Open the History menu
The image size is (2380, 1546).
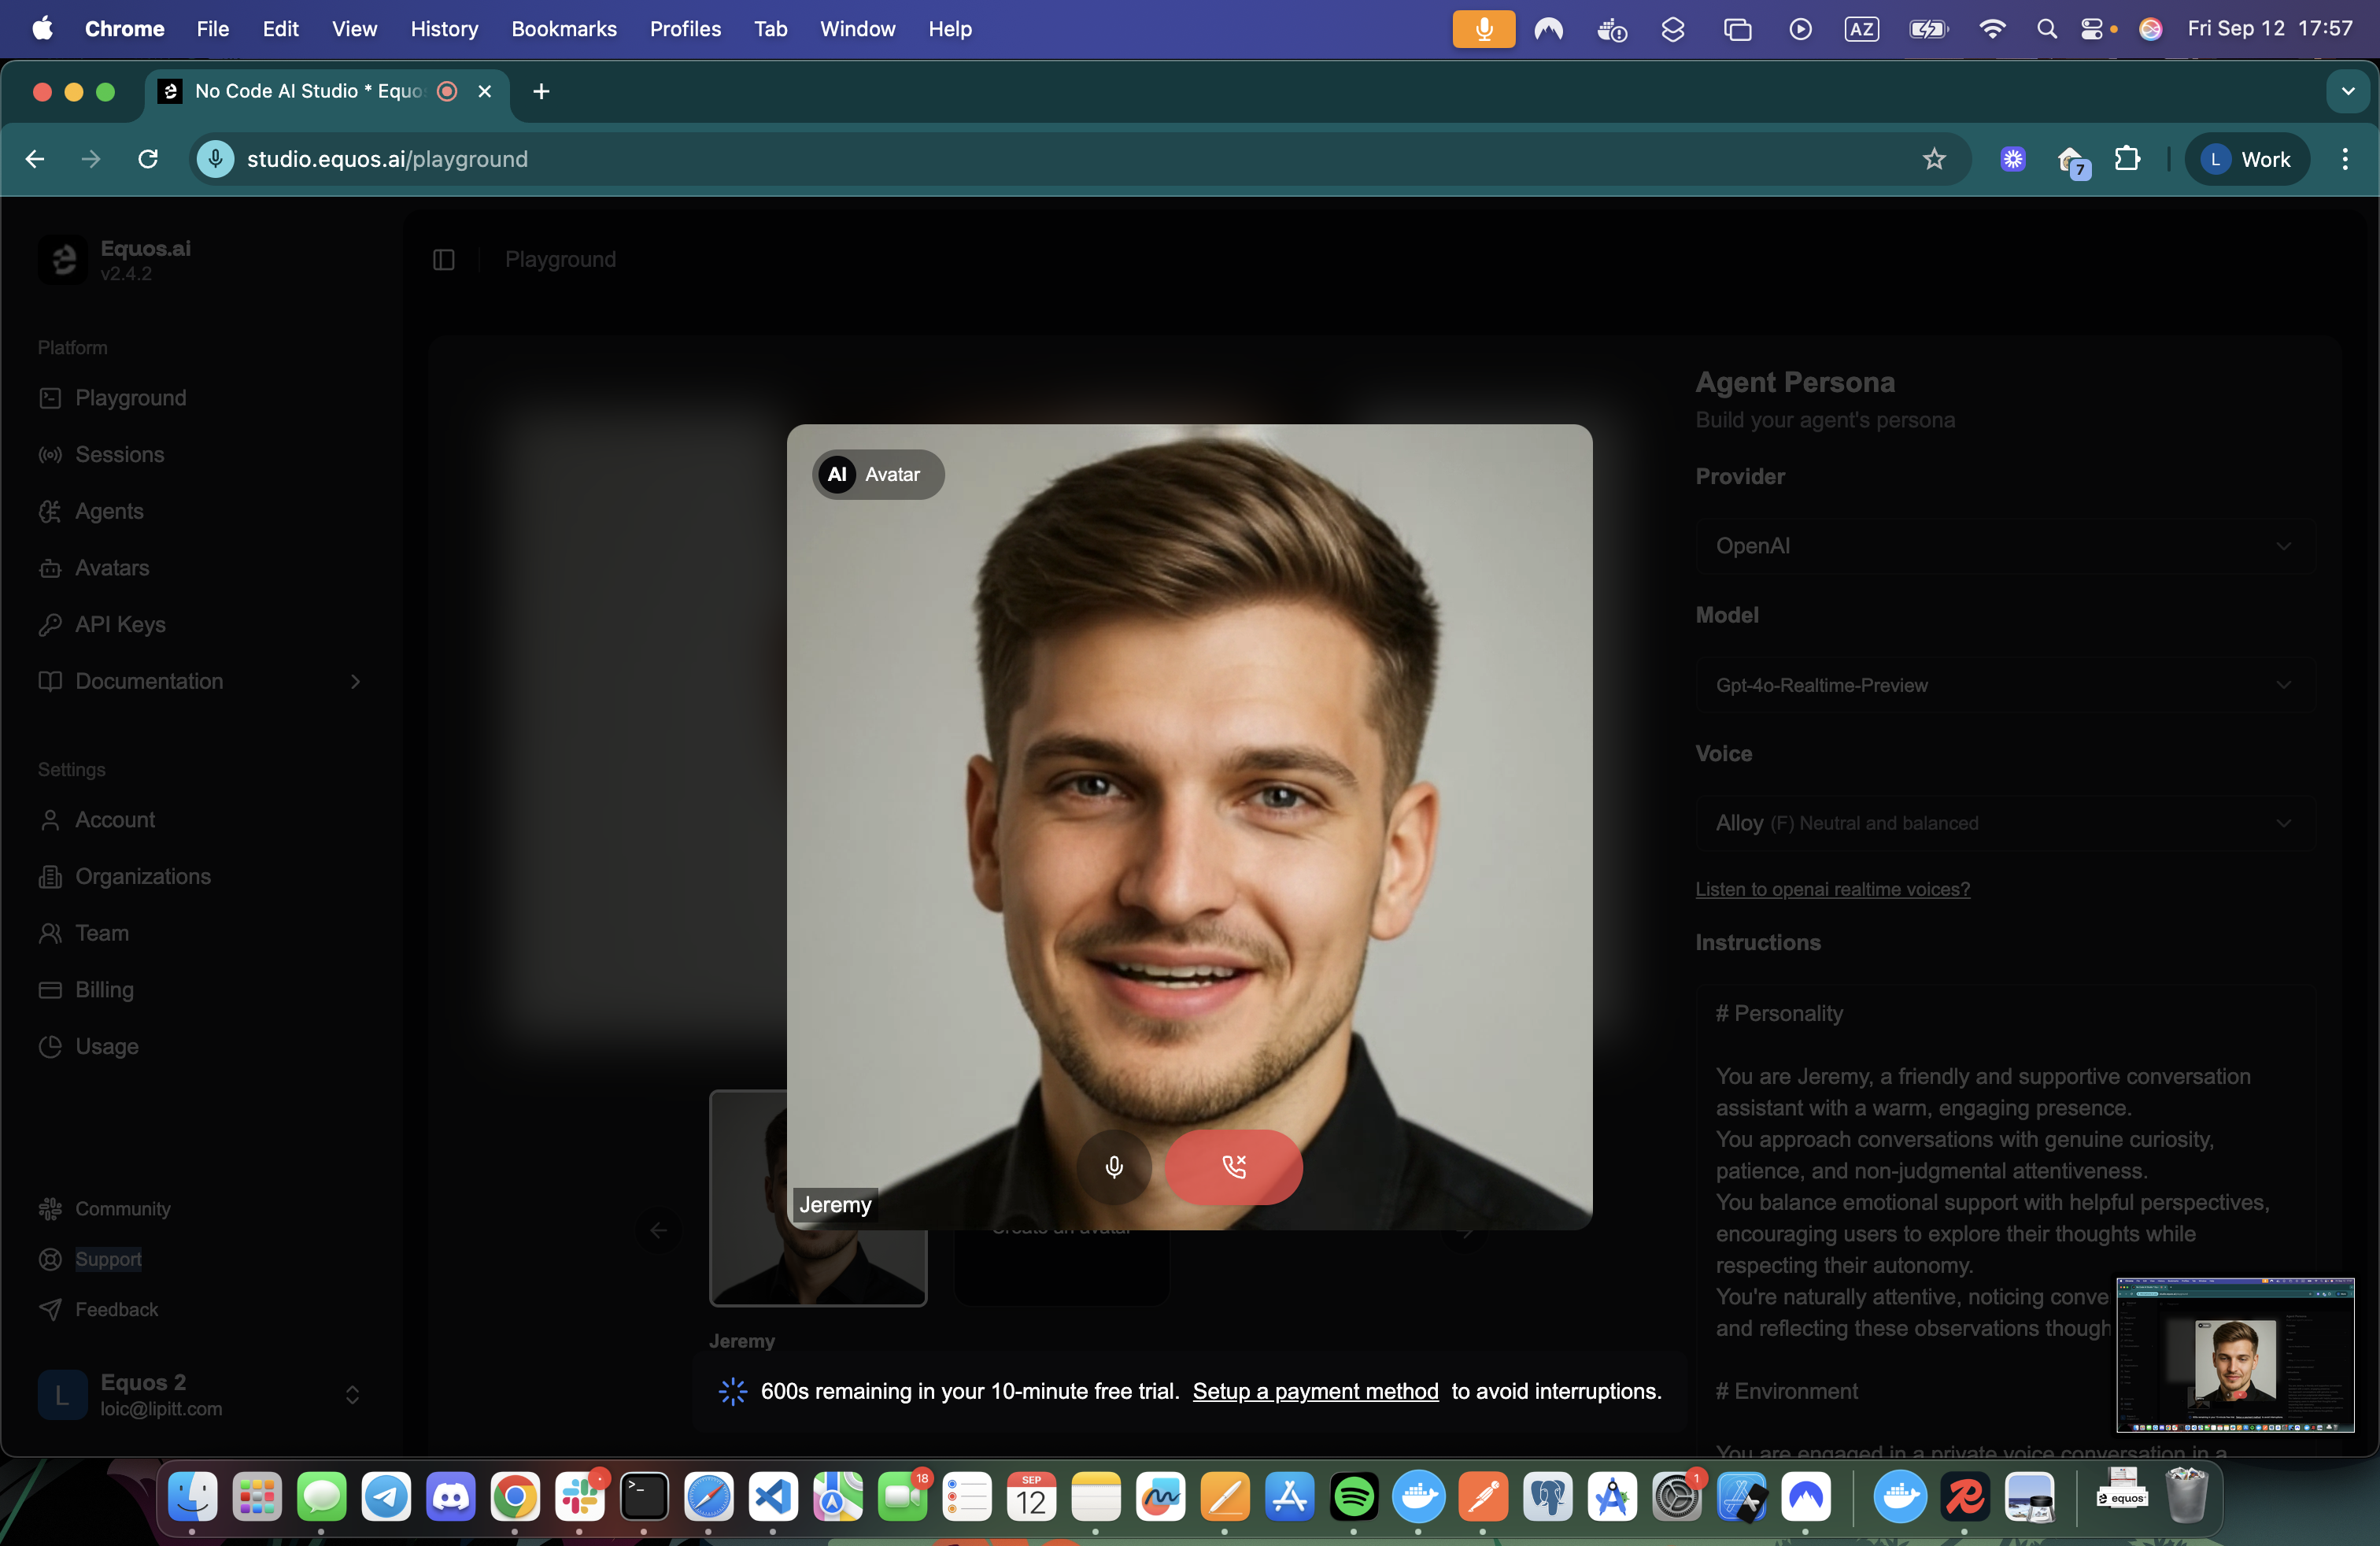(444, 29)
